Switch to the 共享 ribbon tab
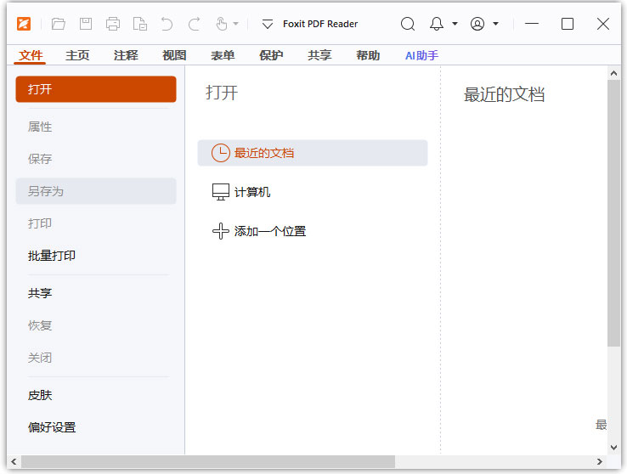Image resolution: width=627 pixels, height=474 pixels. (319, 55)
